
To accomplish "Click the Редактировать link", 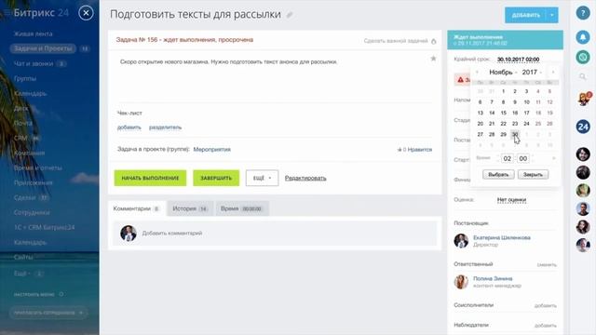I will click(x=305, y=178).
